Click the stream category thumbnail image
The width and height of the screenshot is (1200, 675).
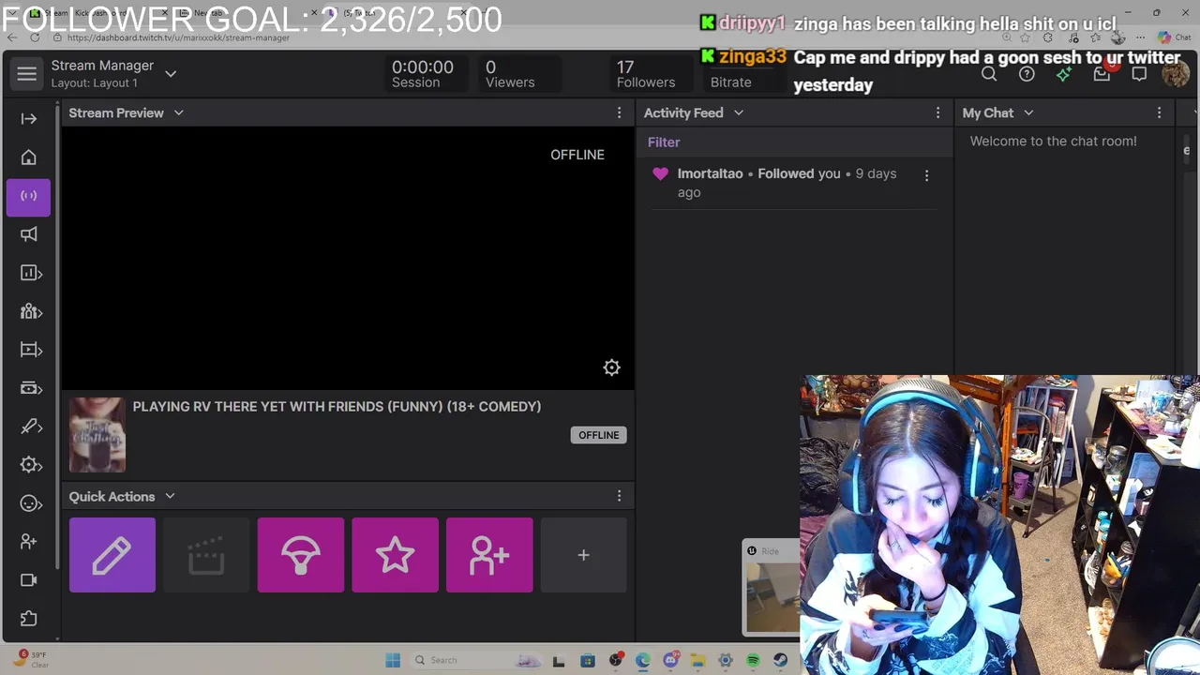coord(97,435)
